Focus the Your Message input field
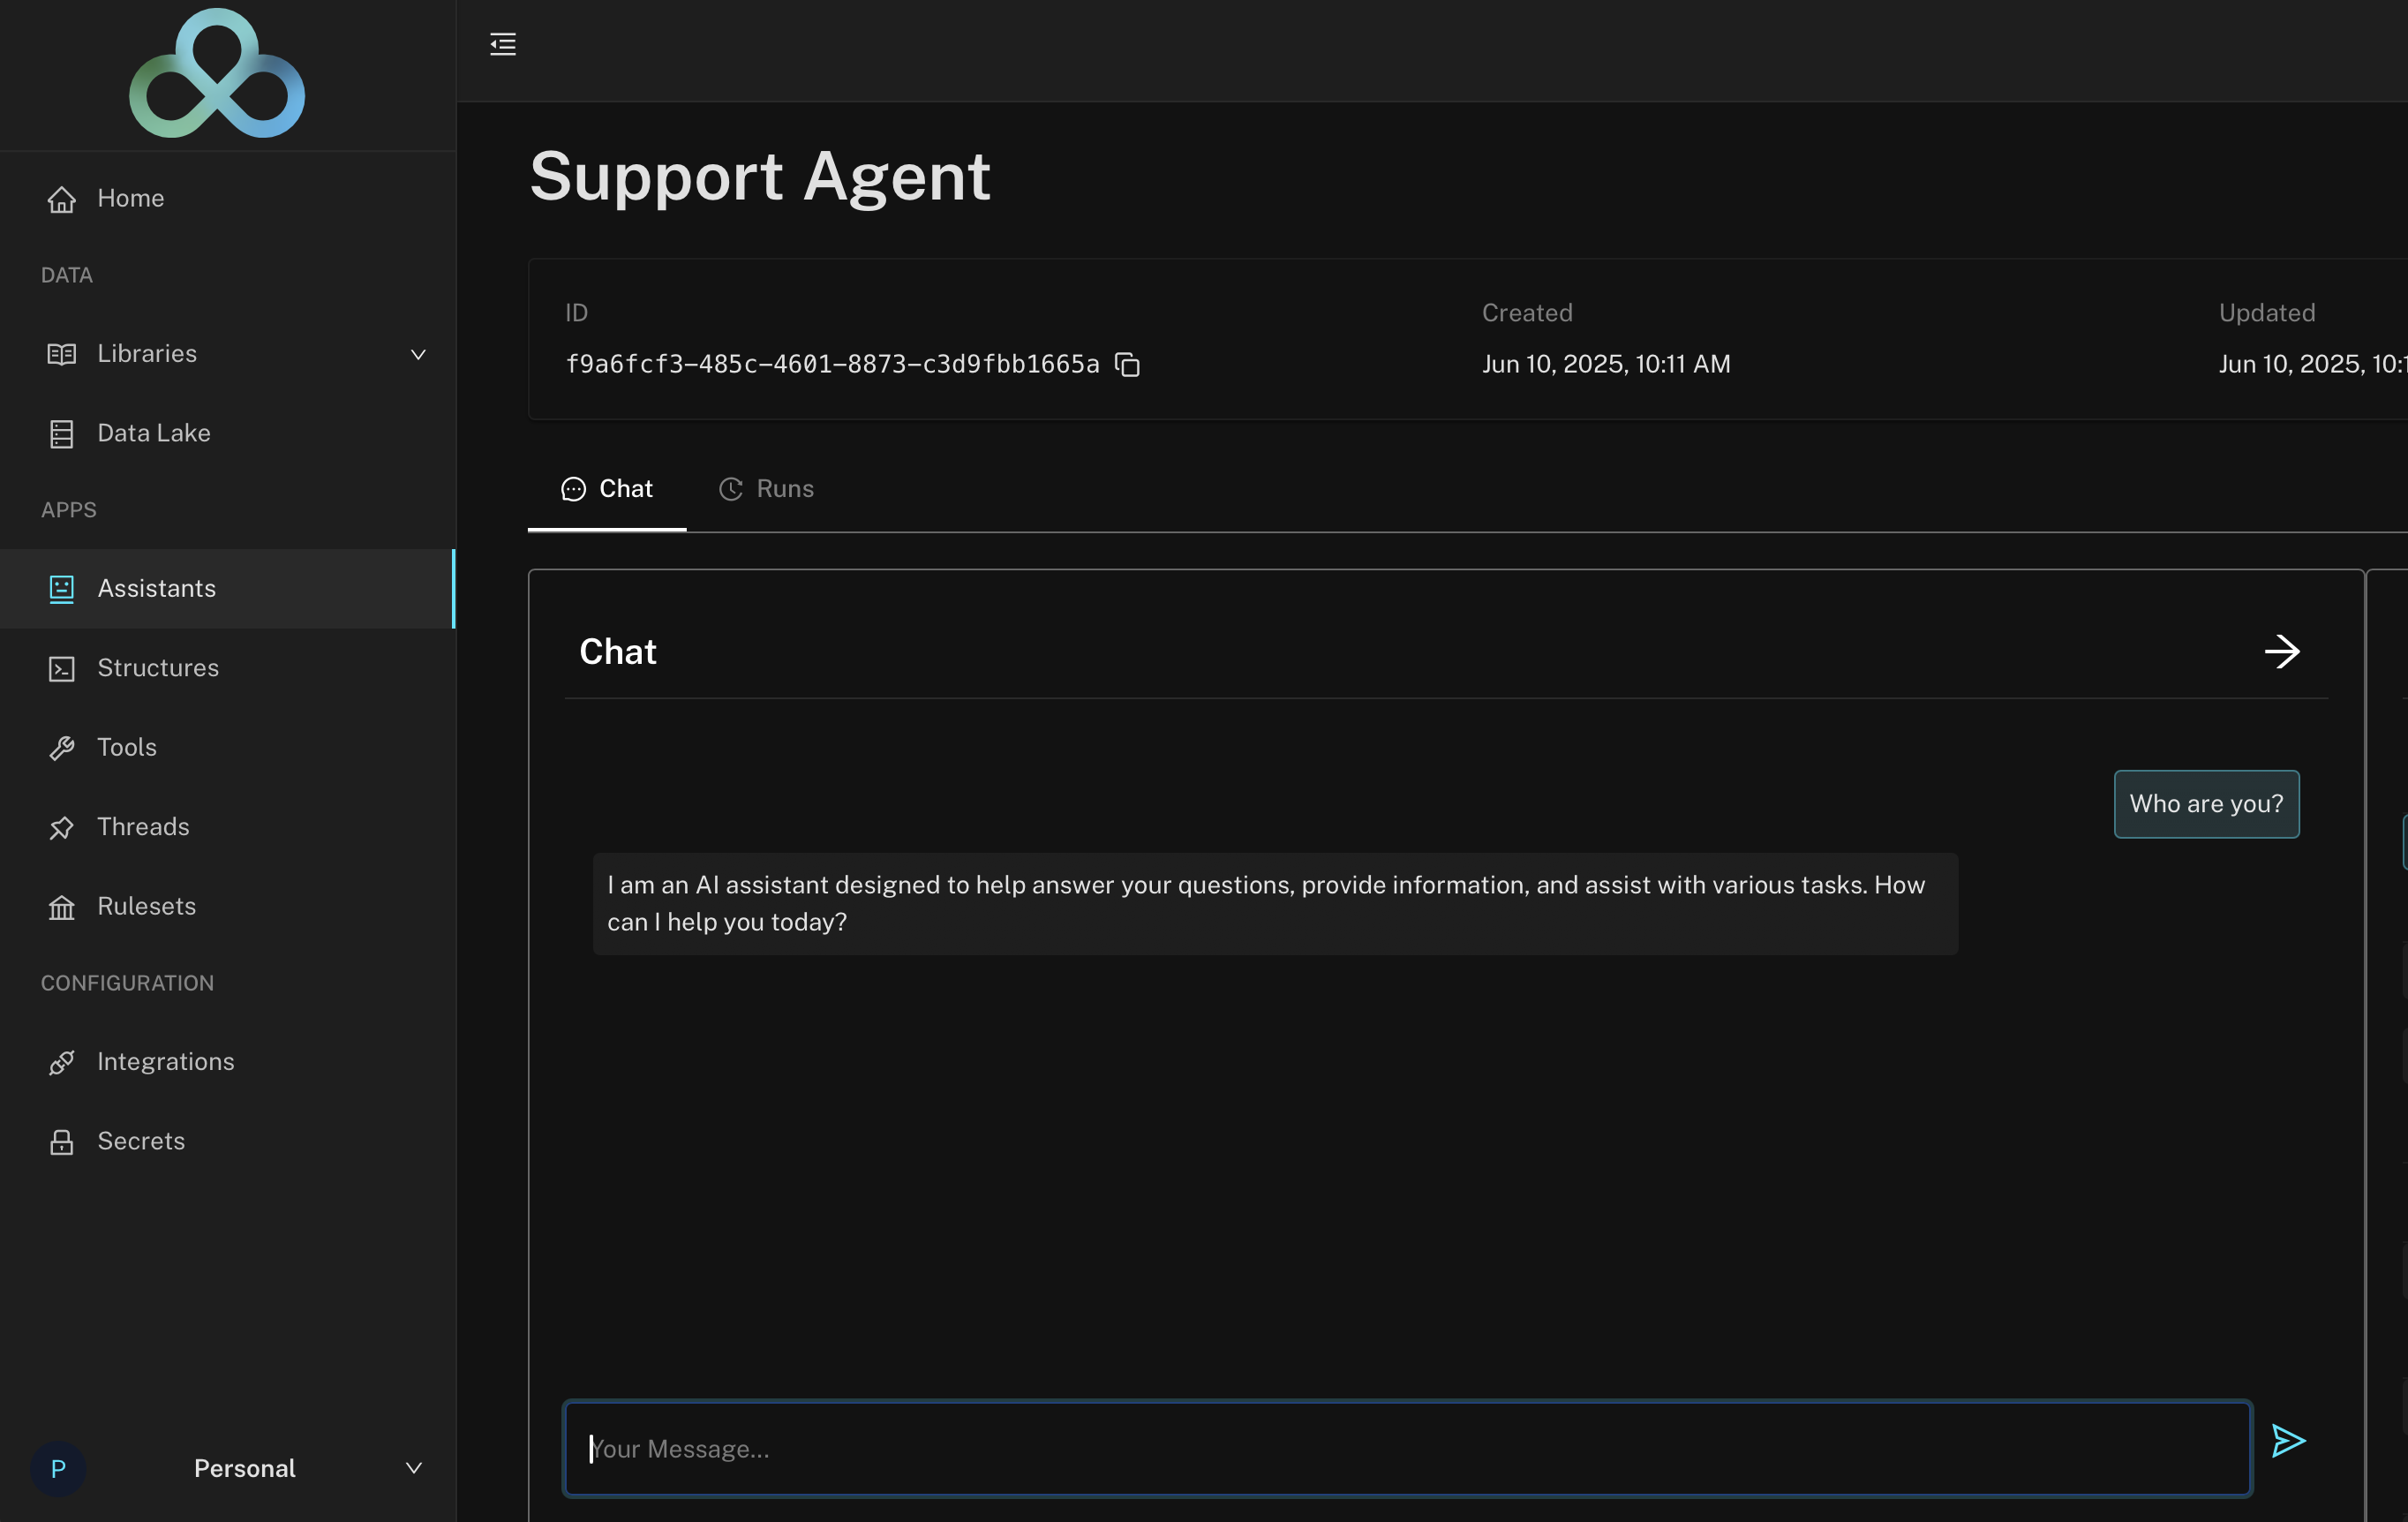Viewport: 2408px width, 1522px height. (1406, 1449)
